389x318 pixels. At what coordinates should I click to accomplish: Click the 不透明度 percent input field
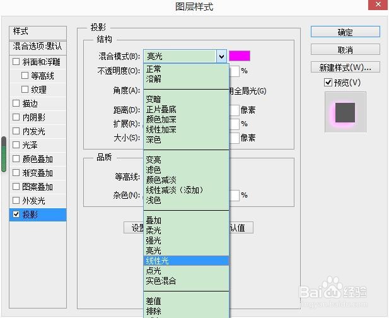234,71
